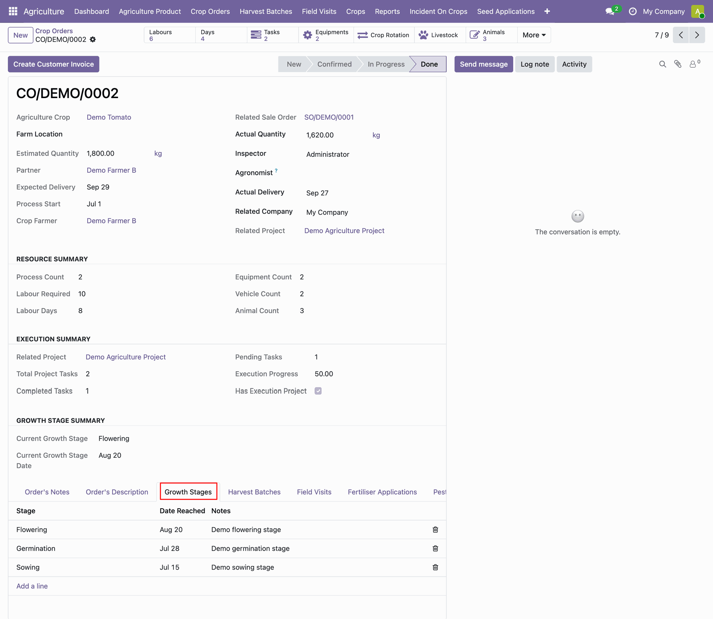Screen dimensions: 713x619
Task: Open the gear actions icon beside CO/DEMO/0002
Action: pyautogui.click(x=93, y=39)
